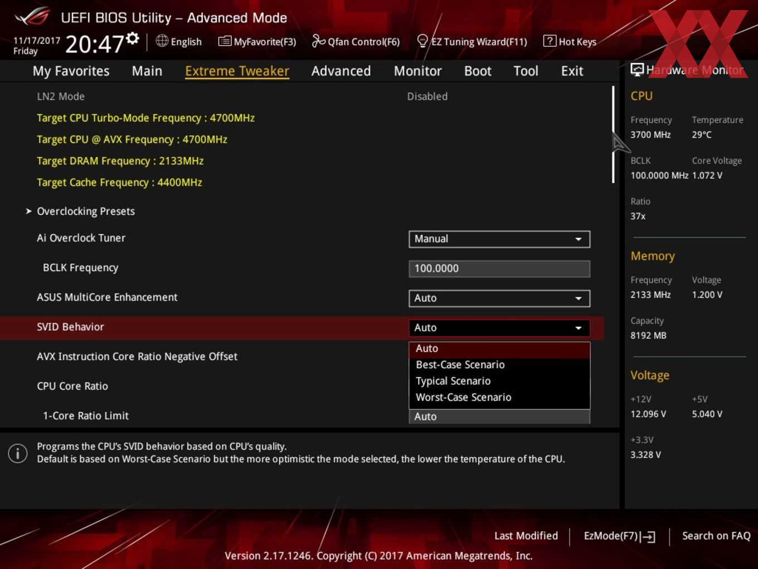Click Last Modified button
The image size is (758, 569).
[526, 536]
